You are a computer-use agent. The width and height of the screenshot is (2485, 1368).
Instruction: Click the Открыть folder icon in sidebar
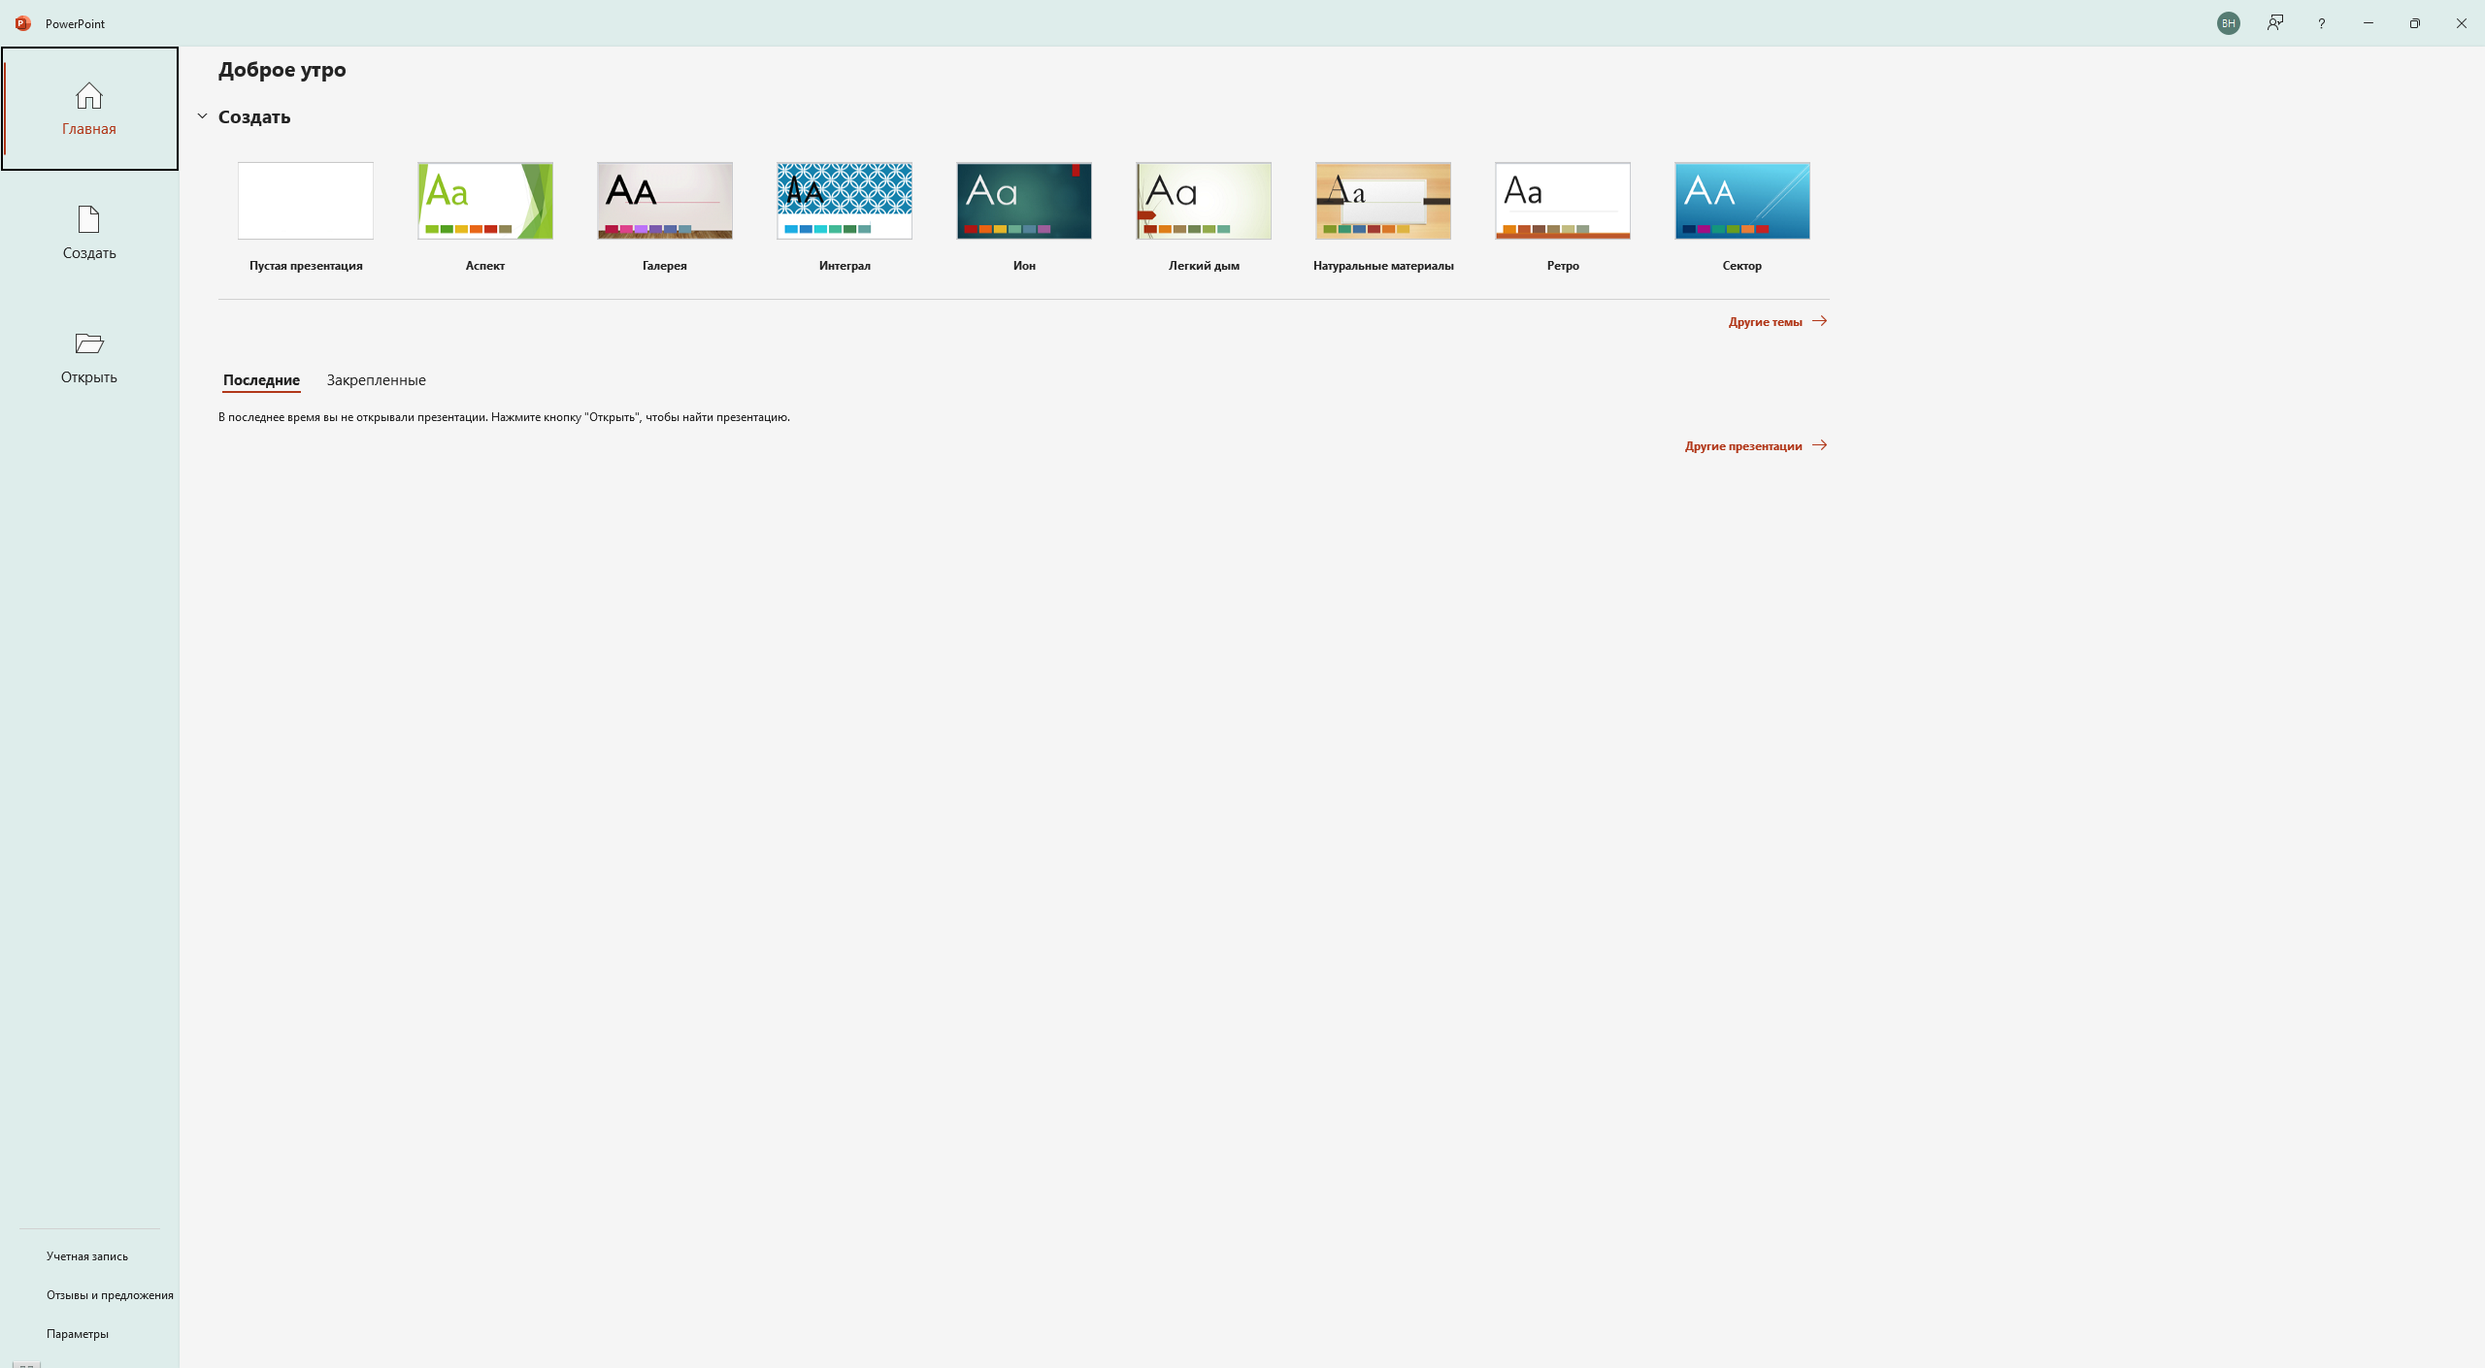88,343
